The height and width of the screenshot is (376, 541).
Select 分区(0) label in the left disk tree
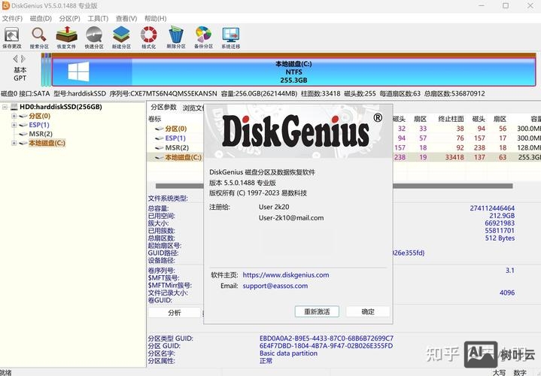click(x=39, y=116)
